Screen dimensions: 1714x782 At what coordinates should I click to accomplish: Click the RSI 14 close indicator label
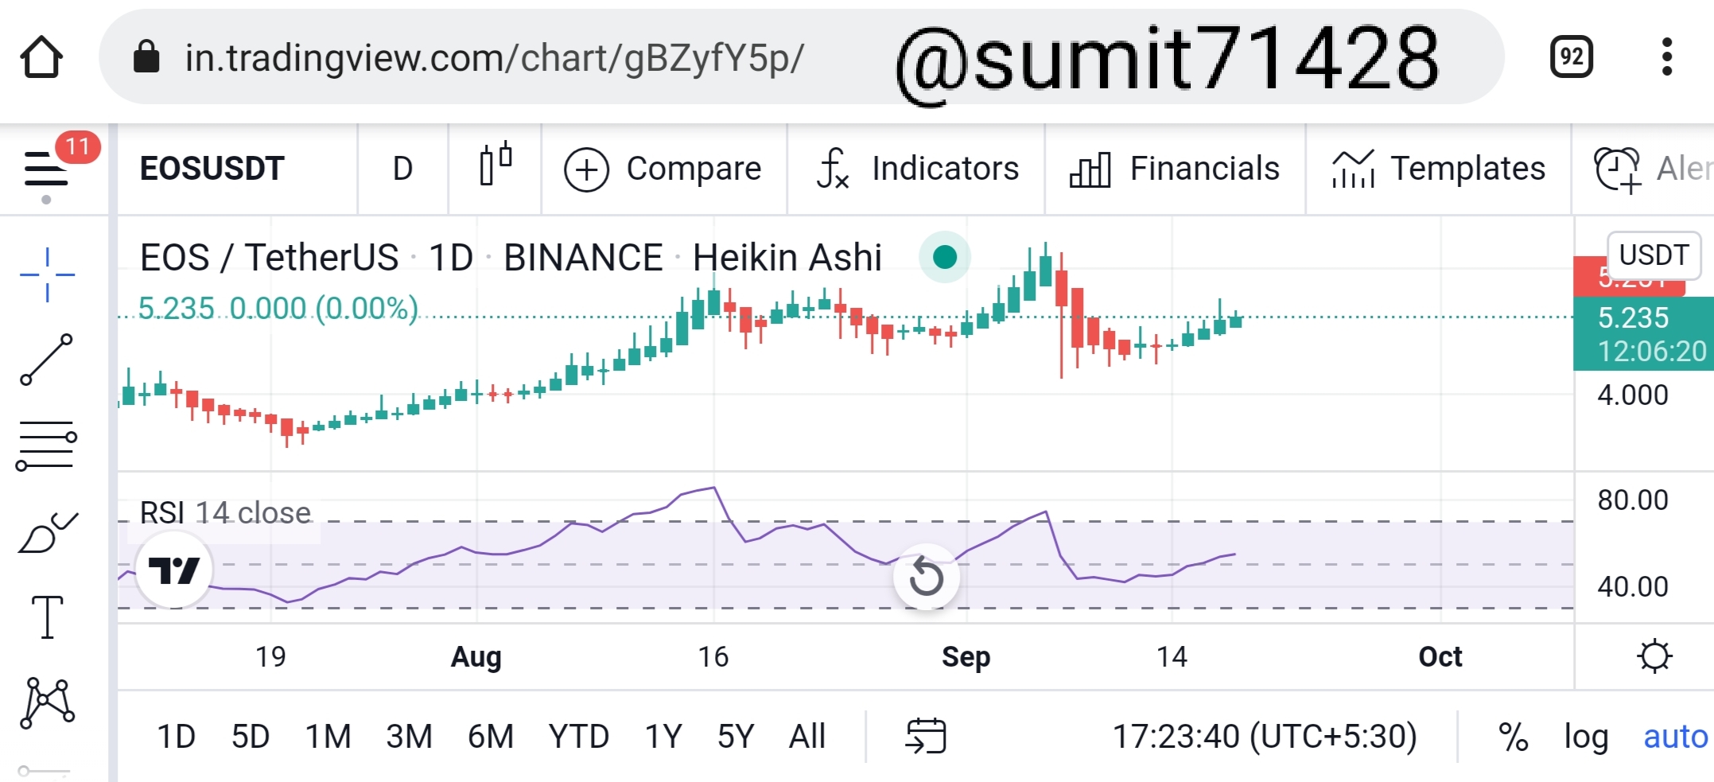coord(226,513)
